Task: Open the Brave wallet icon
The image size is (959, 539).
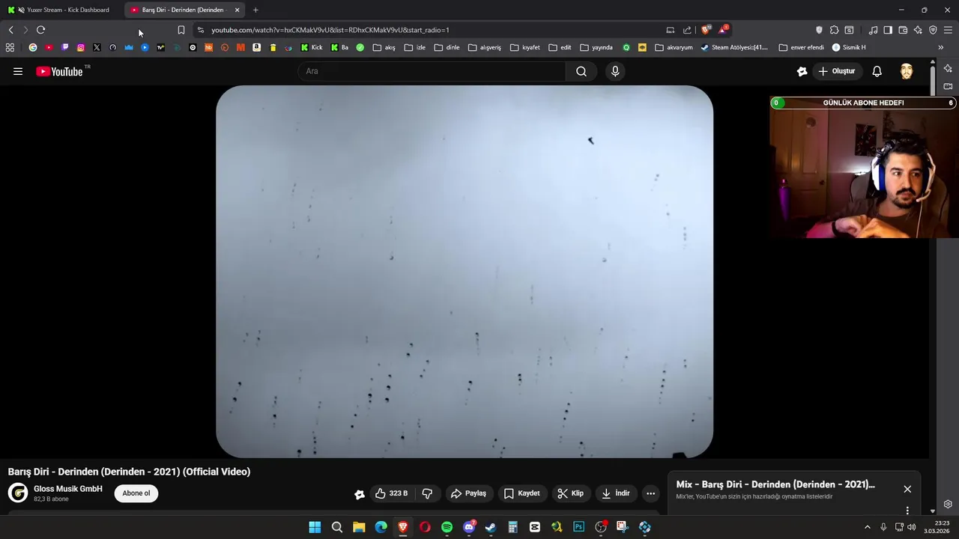Action: (x=903, y=30)
